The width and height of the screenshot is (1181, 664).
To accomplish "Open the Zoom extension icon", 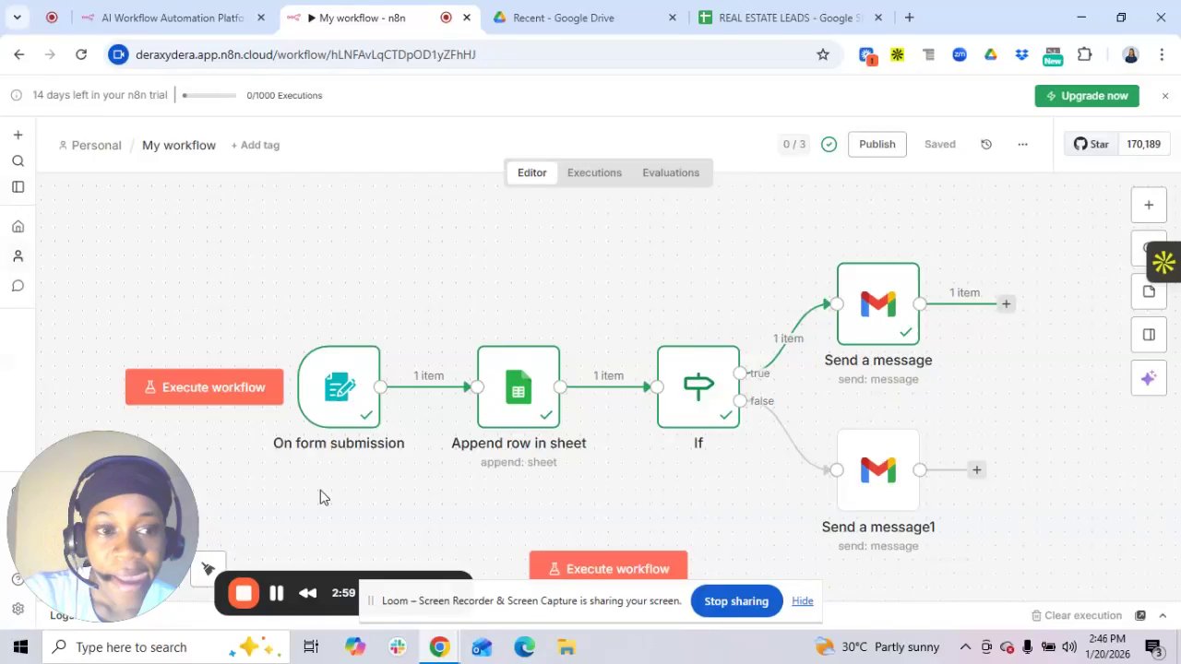I will coord(960,54).
